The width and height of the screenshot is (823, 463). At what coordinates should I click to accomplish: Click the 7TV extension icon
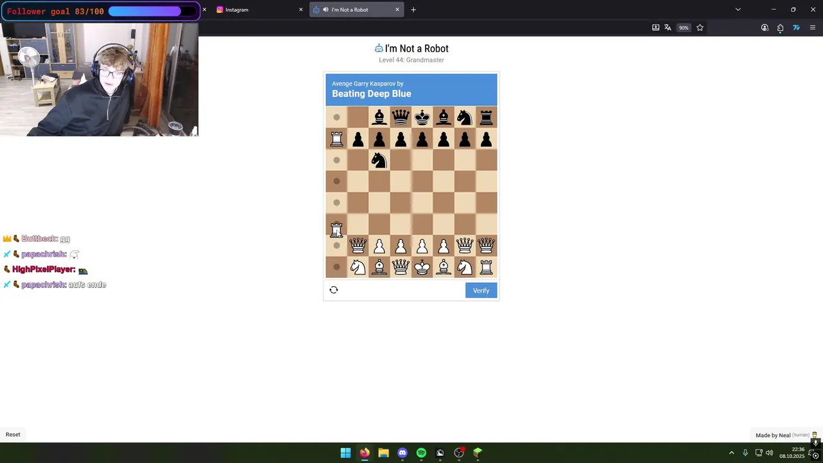(796, 28)
